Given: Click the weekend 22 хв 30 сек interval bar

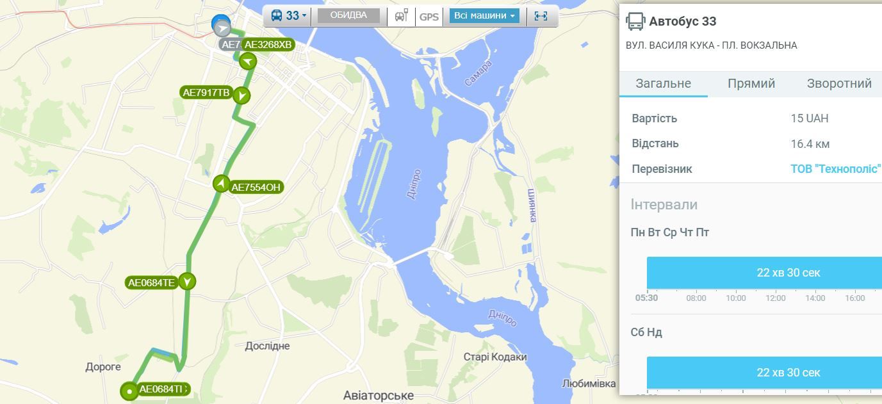Looking at the screenshot, I should pyautogui.click(x=764, y=373).
